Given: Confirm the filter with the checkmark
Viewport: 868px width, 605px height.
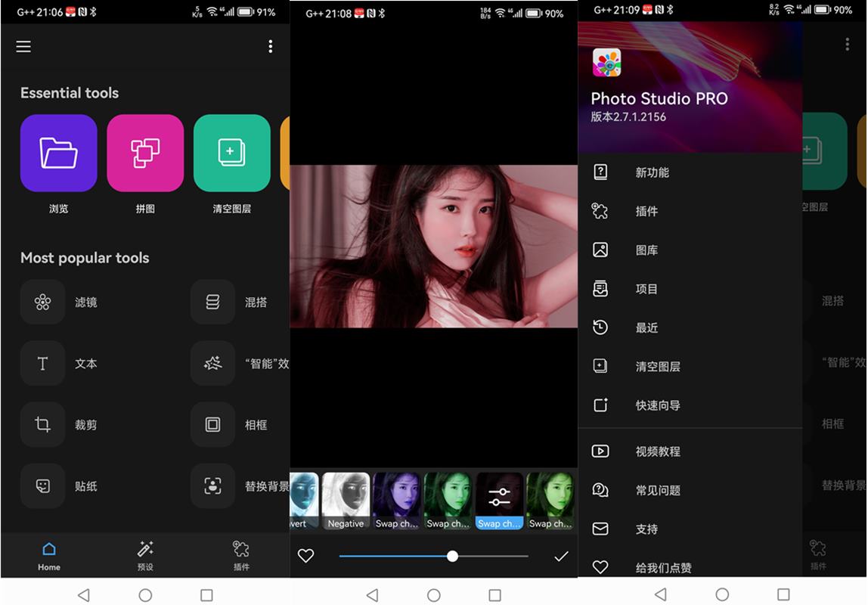Looking at the screenshot, I should coord(561,556).
